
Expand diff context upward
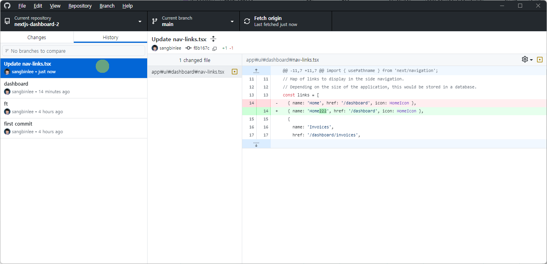point(256,70)
